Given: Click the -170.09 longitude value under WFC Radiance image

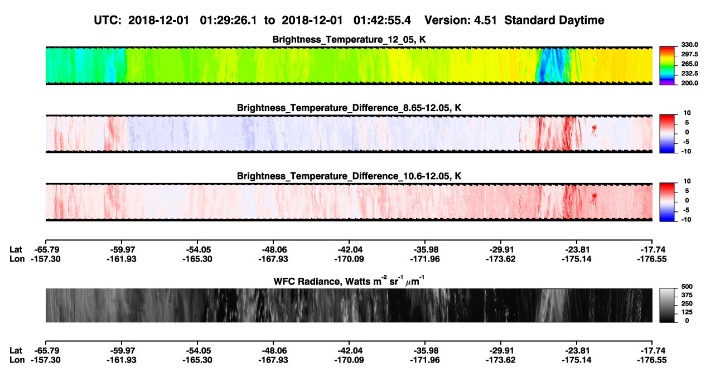Looking at the screenshot, I should tap(349, 360).
